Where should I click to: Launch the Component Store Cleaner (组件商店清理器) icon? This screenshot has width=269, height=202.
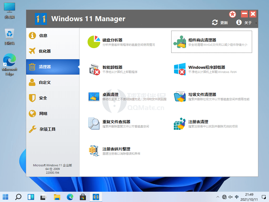click(180, 42)
